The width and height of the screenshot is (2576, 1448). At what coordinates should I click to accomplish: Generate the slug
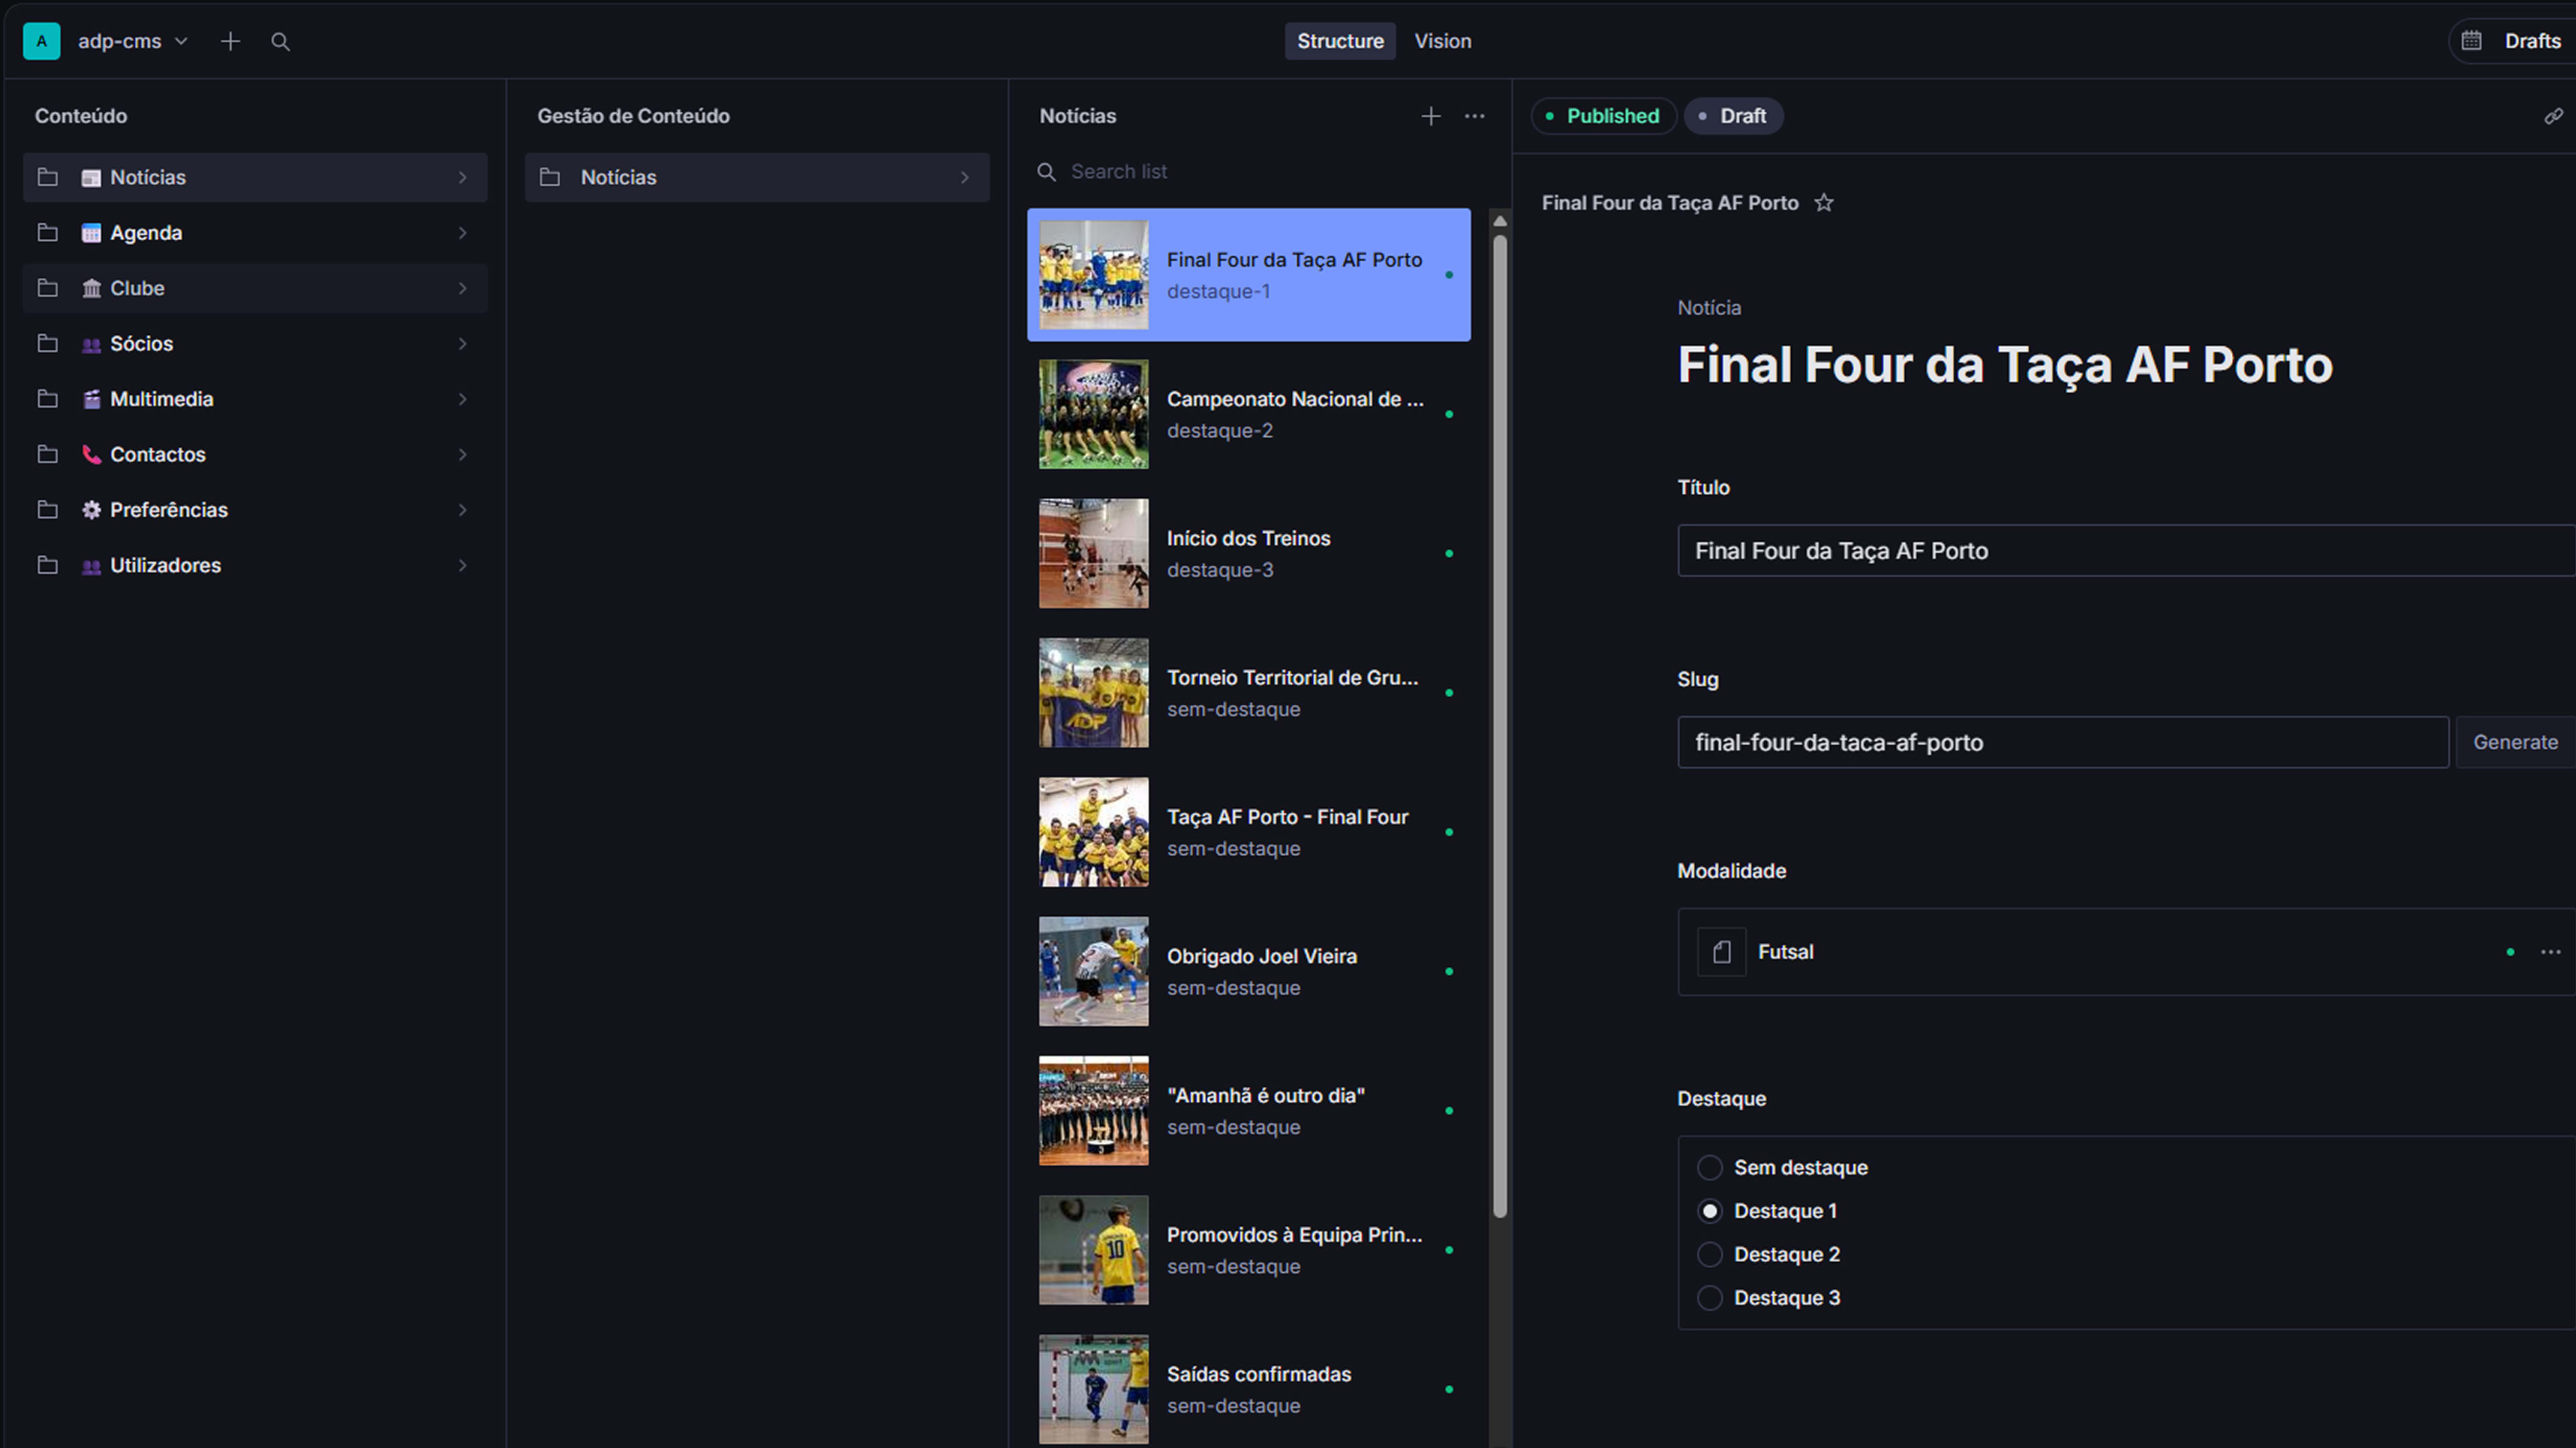coord(2515,742)
